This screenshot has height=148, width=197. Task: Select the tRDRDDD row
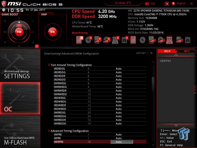(x=100, y=80)
